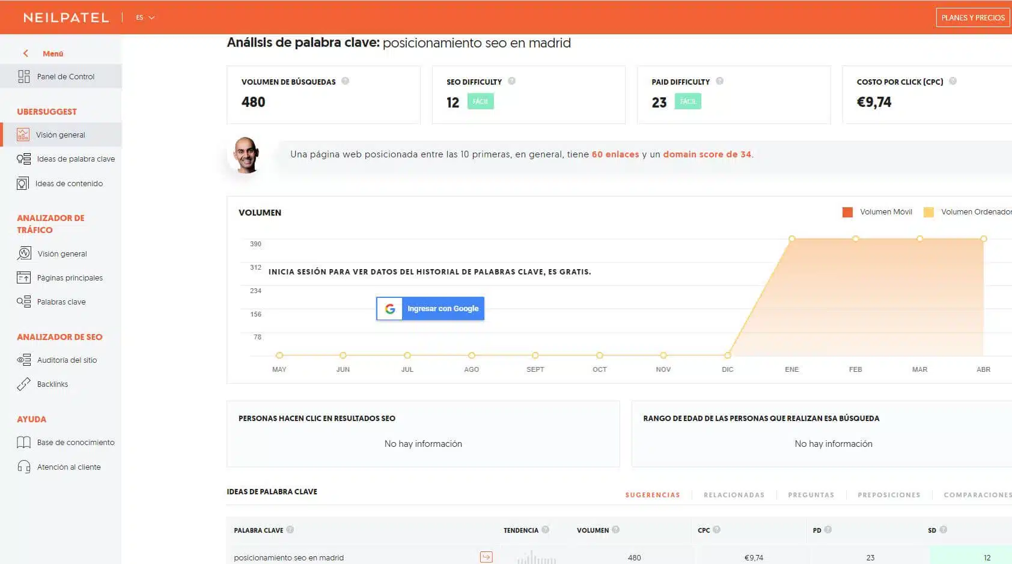Open the ES language dropdown
The height and width of the screenshot is (564, 1012).
(145, 17)
